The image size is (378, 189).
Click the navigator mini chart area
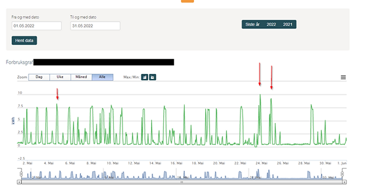[x=182, y=174]
